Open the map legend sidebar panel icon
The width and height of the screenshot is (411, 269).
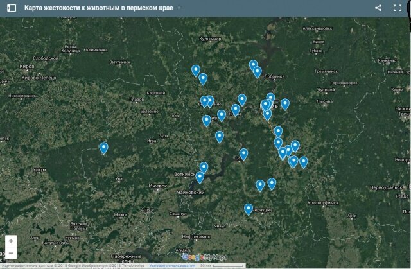(x=12, y=8)
